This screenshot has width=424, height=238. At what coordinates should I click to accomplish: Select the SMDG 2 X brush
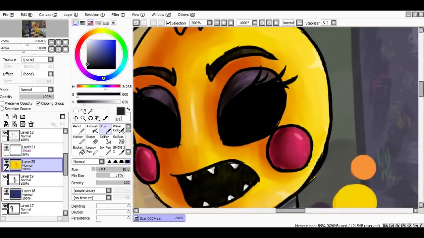pyautogui.click(x=118, y=150)
